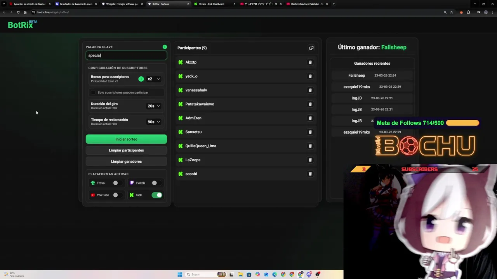Open browser tab search dropdown
497x279 pixels.
click(x=4, y=4)
